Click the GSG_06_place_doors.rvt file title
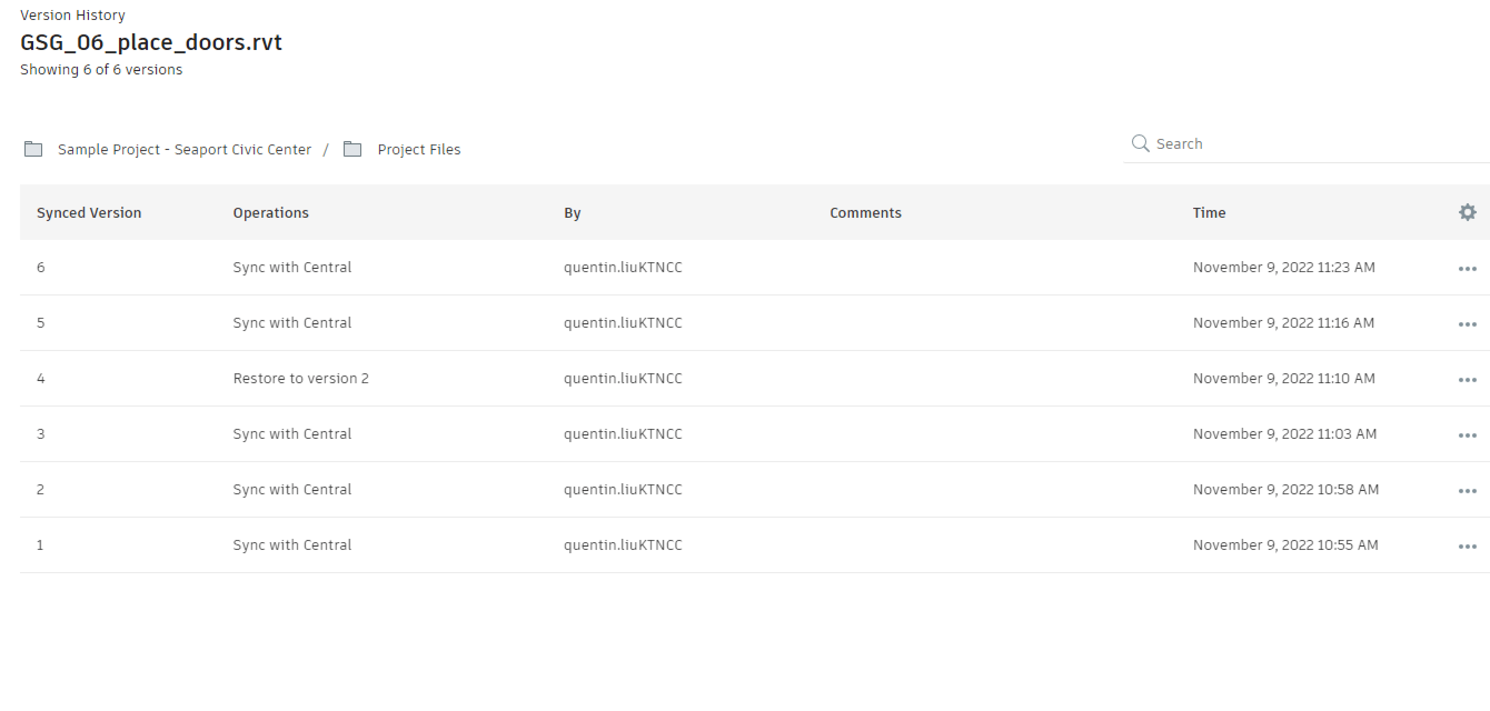Viewport: 1490px width, 711px height. tap(151, 42)
